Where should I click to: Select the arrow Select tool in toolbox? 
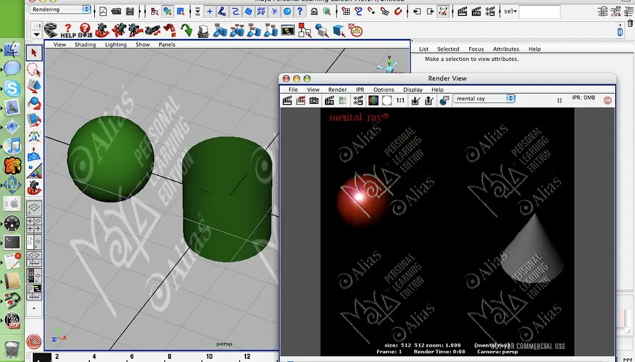pyautogui.click(x=34, y=53)
